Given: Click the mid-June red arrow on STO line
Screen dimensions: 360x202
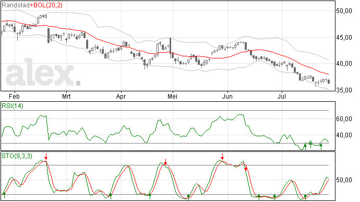Looking at the screenshot, I should [246, 168].
